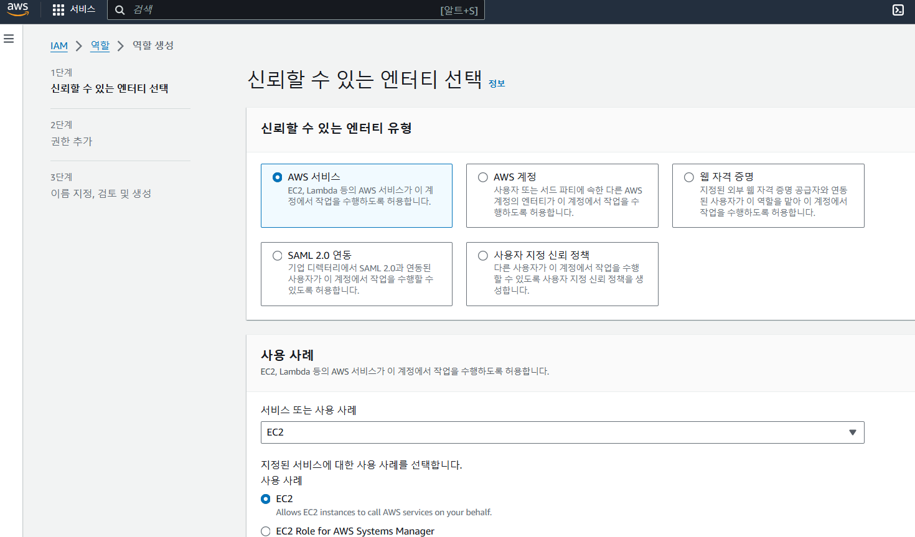
Task: Click the Allows EC2 instances description text
Action: point(384,513)
